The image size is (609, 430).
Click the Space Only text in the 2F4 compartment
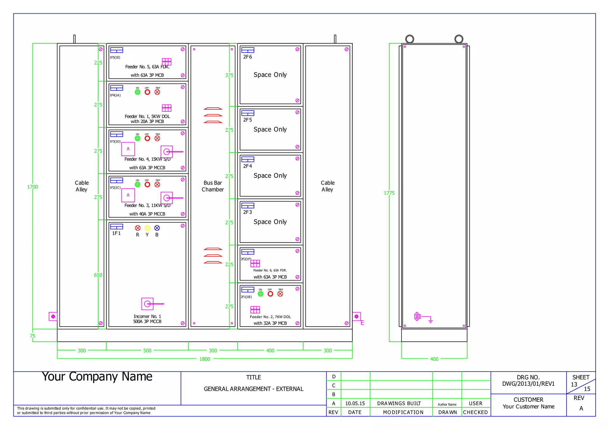tap(270, 176)
